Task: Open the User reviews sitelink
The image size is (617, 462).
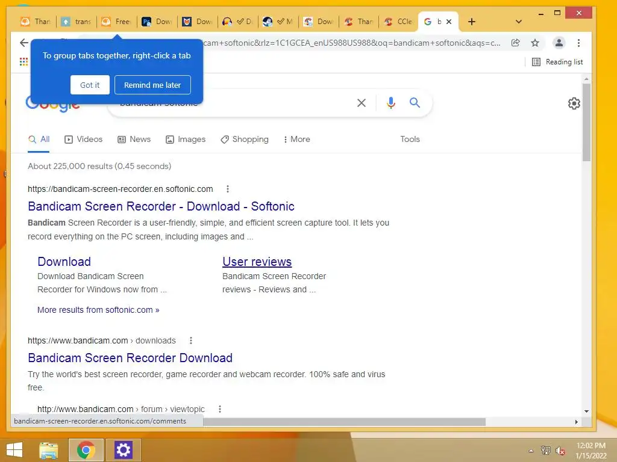Action: 257,262
